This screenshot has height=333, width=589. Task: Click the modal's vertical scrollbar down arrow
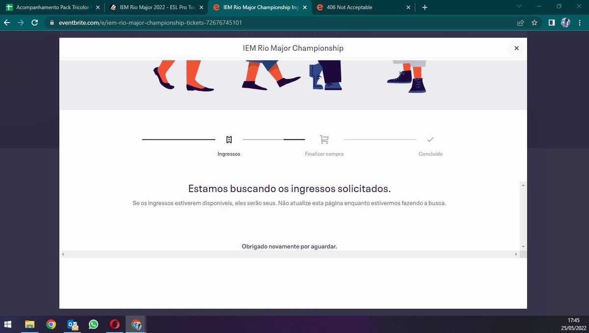coord(523,247)
